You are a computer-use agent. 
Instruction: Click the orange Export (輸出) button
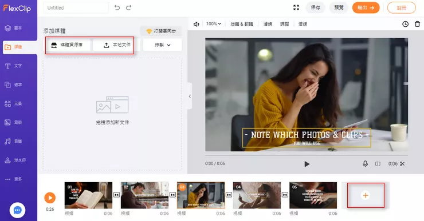click(366, 7)
